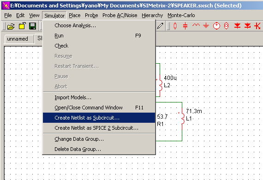The image size is (263, 180).
Task: Click the save floppy disk icon
Action: tap(33, 26)
